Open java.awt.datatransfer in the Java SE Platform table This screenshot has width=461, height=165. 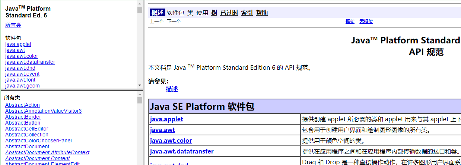pos(182,151)
